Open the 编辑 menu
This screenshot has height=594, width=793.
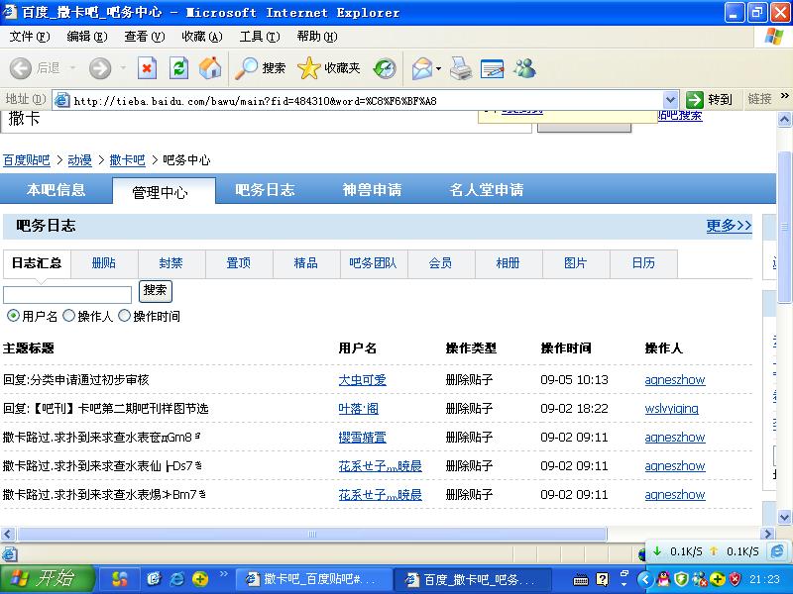tap(87, 37)
